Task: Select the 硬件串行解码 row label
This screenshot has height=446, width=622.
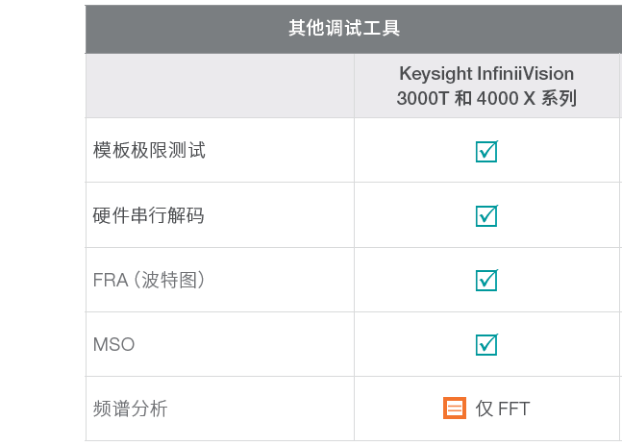Action: coord(149,215)
